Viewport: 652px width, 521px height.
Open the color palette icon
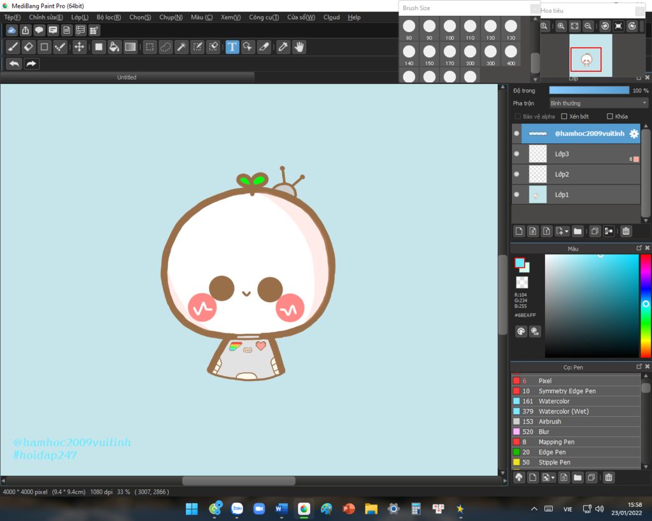(x=521, y=331)
